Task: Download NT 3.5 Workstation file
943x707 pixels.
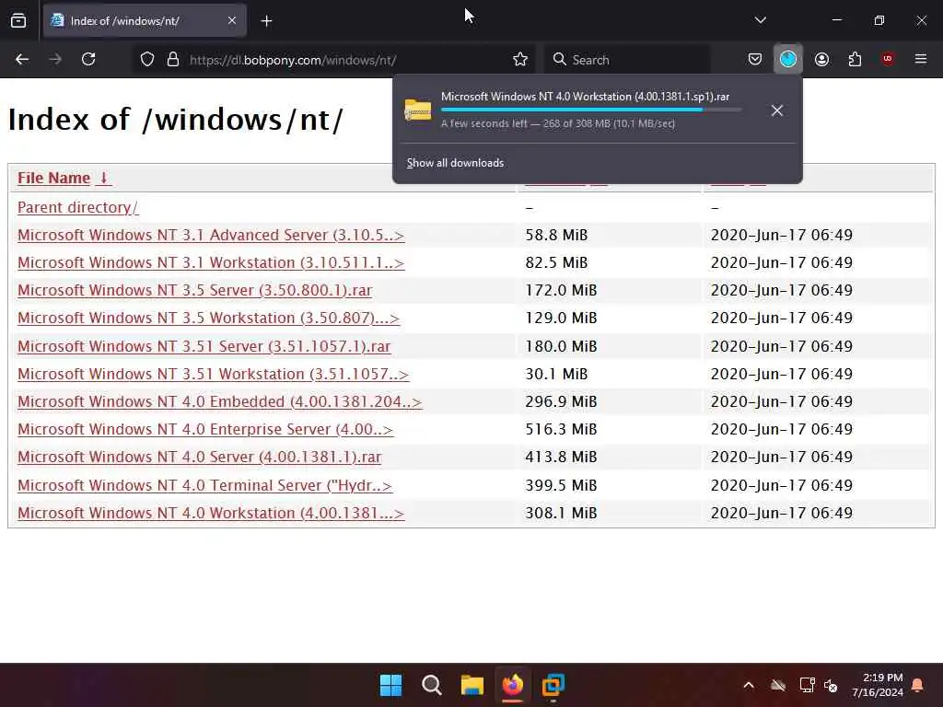Action: (x=208, y=318)
